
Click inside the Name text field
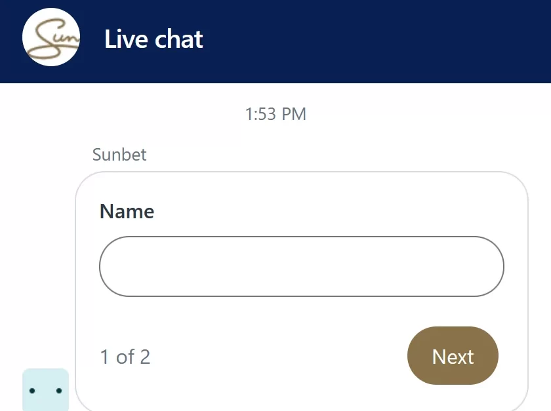pyautogui.click(x=302, y=267)
